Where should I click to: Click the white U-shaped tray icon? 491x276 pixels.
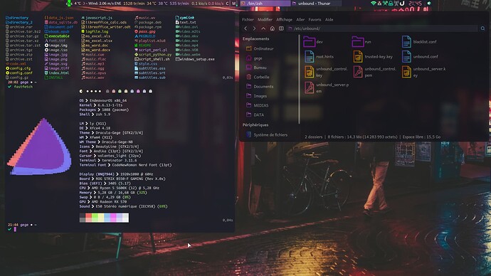pyautogui.click(x=402, y=4)
